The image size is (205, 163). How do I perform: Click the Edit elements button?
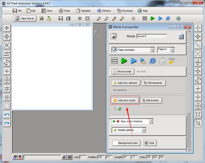(154, 83)
